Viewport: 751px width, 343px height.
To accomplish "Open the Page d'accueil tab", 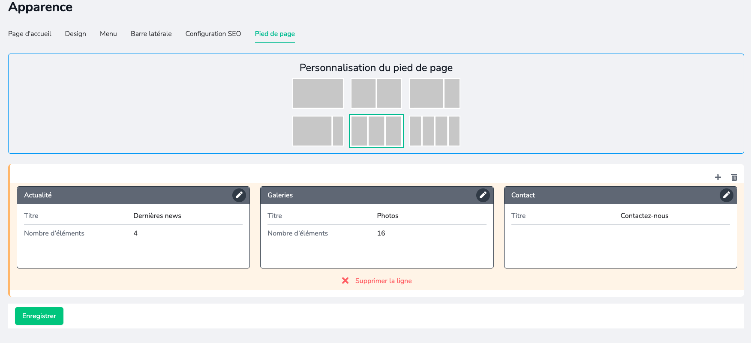I will click(30, 34).
